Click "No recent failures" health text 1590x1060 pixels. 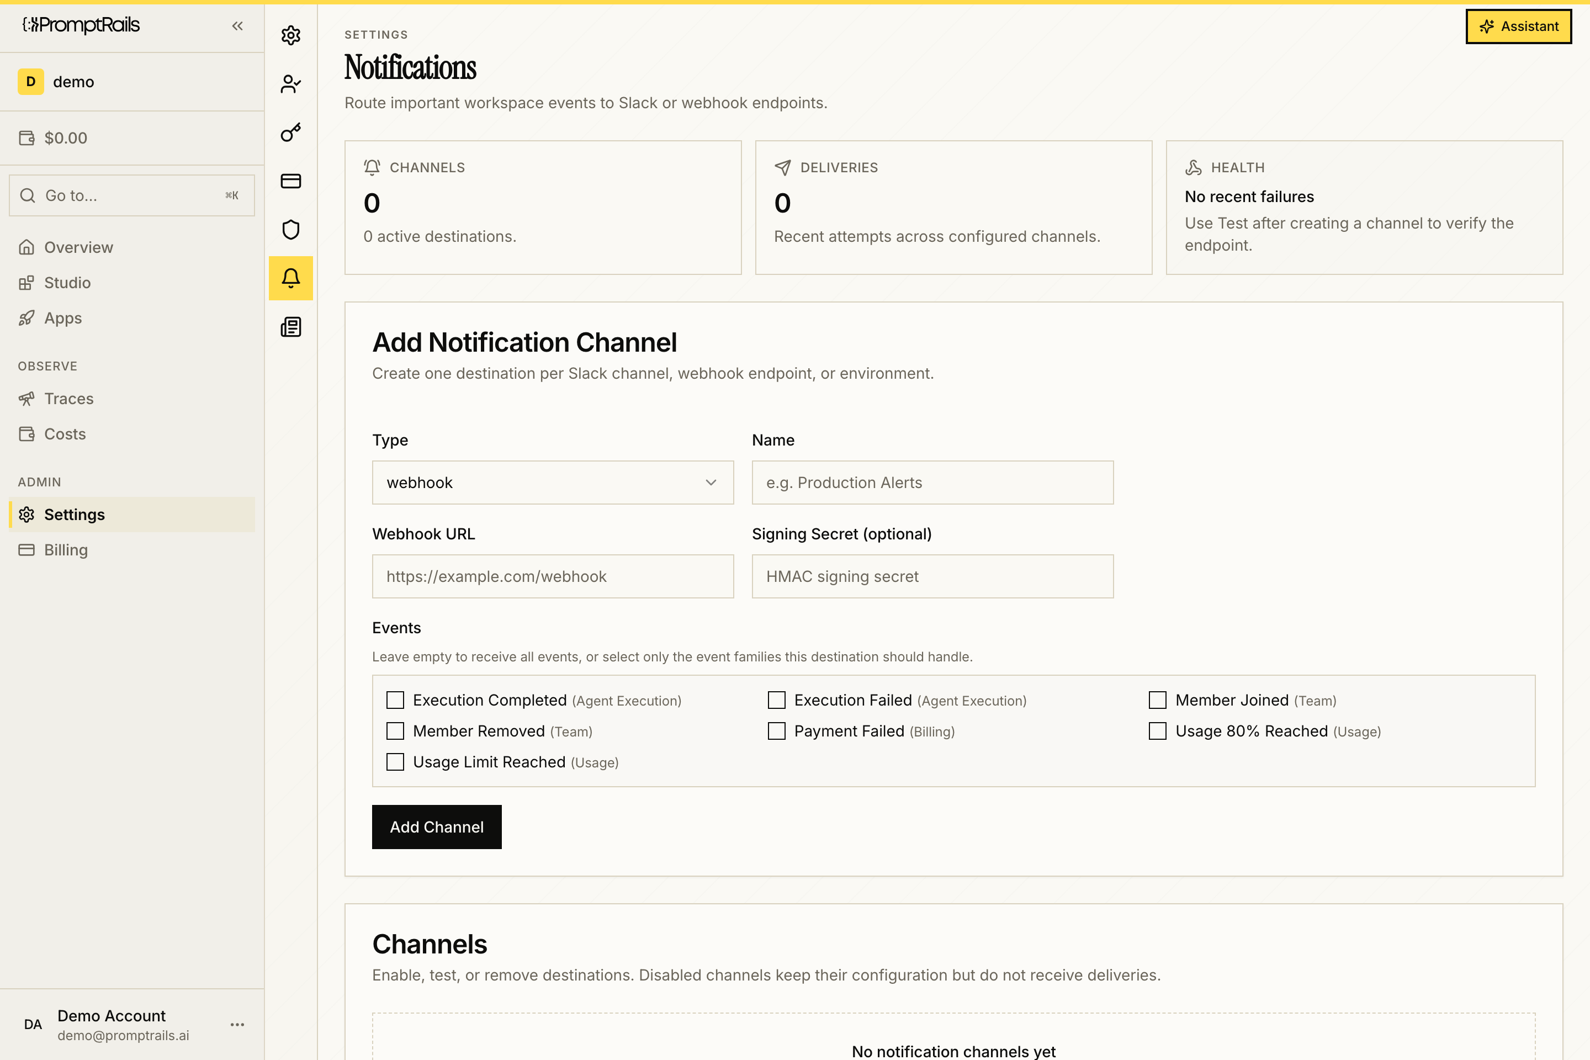coord(1249,197)
